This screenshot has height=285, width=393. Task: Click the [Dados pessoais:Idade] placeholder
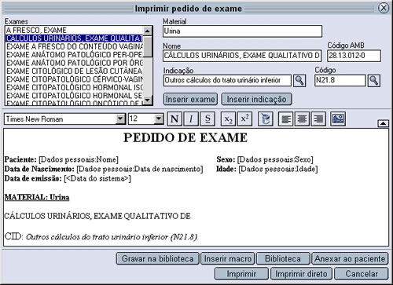[278, 169]
